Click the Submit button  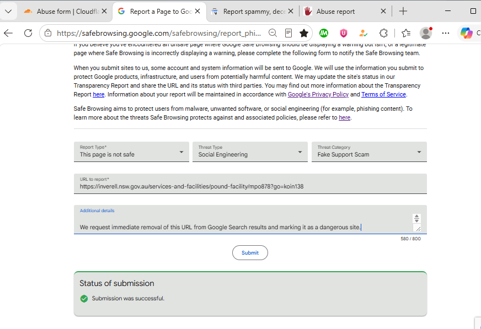[250, 253]
